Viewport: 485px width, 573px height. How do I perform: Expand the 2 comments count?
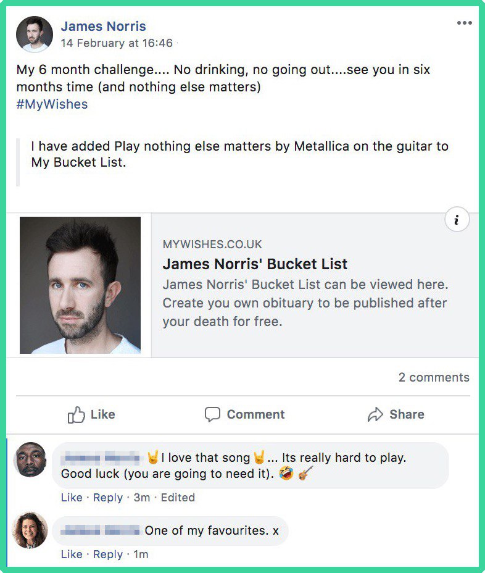point(434,377)
